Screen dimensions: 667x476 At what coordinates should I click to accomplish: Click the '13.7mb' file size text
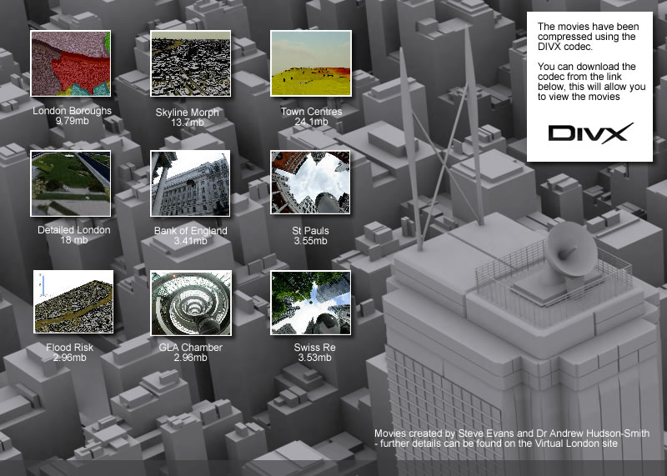pos(187,123)
